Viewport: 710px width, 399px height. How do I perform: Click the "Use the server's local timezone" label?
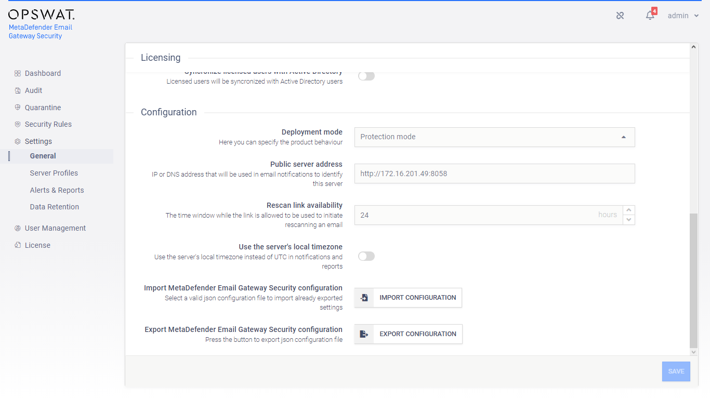[291, 247]
